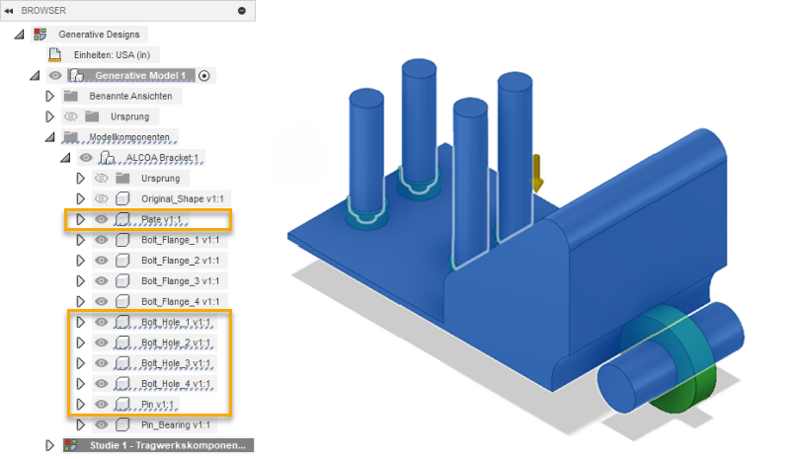Click the document units icon beside Einheiten
The image size is (799, 459).
[54, 54]
